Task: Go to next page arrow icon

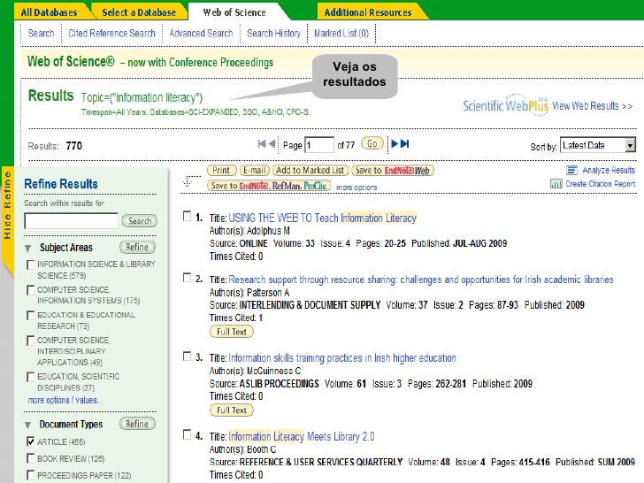Action: pos(395,143)
